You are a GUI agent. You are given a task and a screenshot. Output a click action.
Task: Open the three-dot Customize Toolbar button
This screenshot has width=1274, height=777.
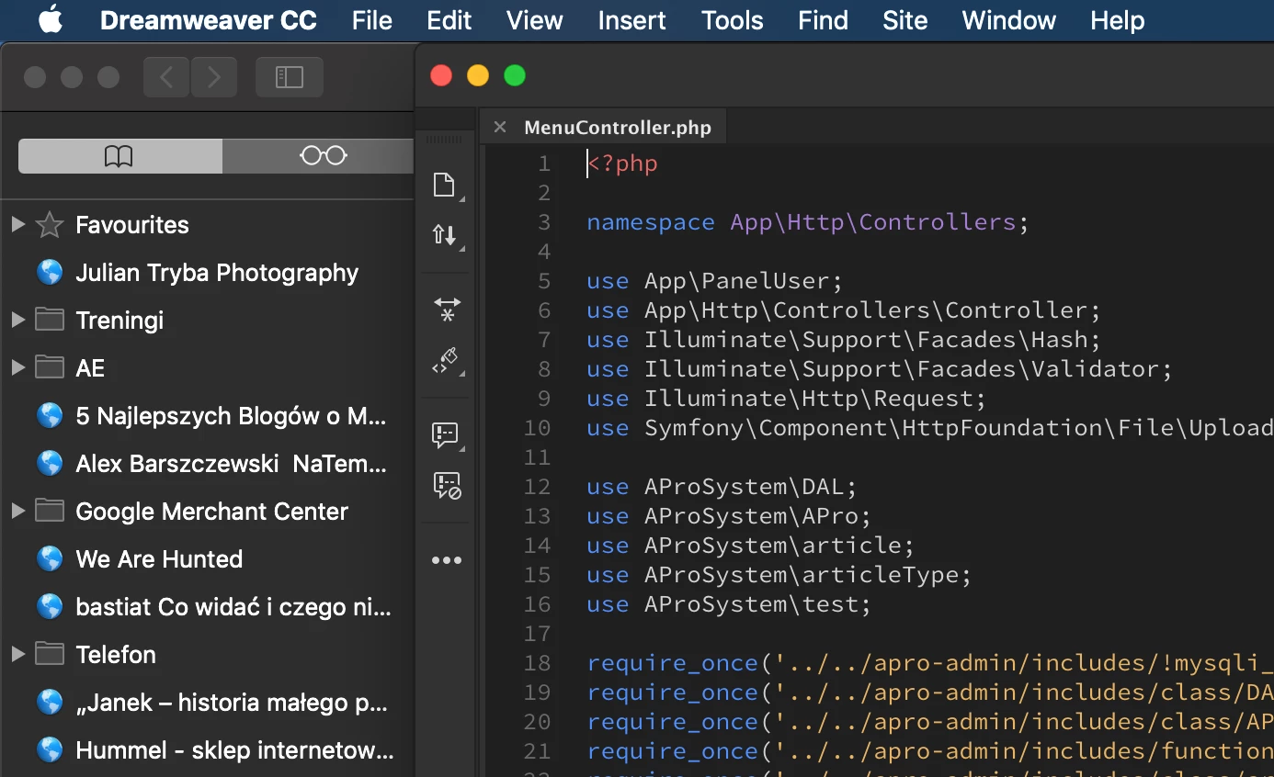pyautogui.click(x=446, y=560)
